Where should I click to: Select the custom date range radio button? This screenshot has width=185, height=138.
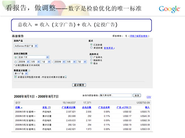point(16,62)
